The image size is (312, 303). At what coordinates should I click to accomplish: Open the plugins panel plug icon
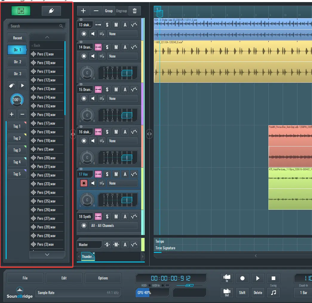point(51,11)
